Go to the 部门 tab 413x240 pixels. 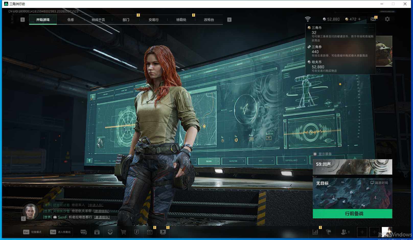point(126,20)
